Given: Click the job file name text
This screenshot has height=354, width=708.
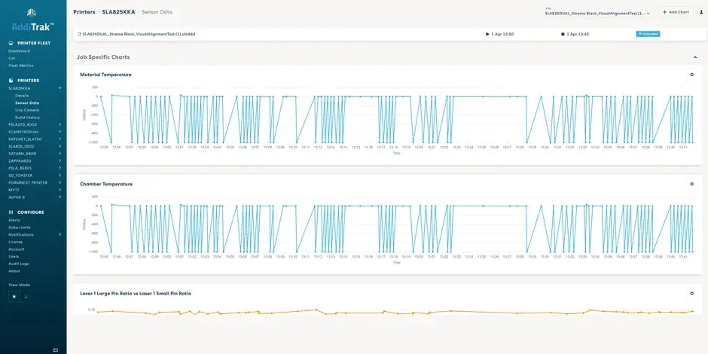Looking at the screenshot, I should click(x=139, y=34).
